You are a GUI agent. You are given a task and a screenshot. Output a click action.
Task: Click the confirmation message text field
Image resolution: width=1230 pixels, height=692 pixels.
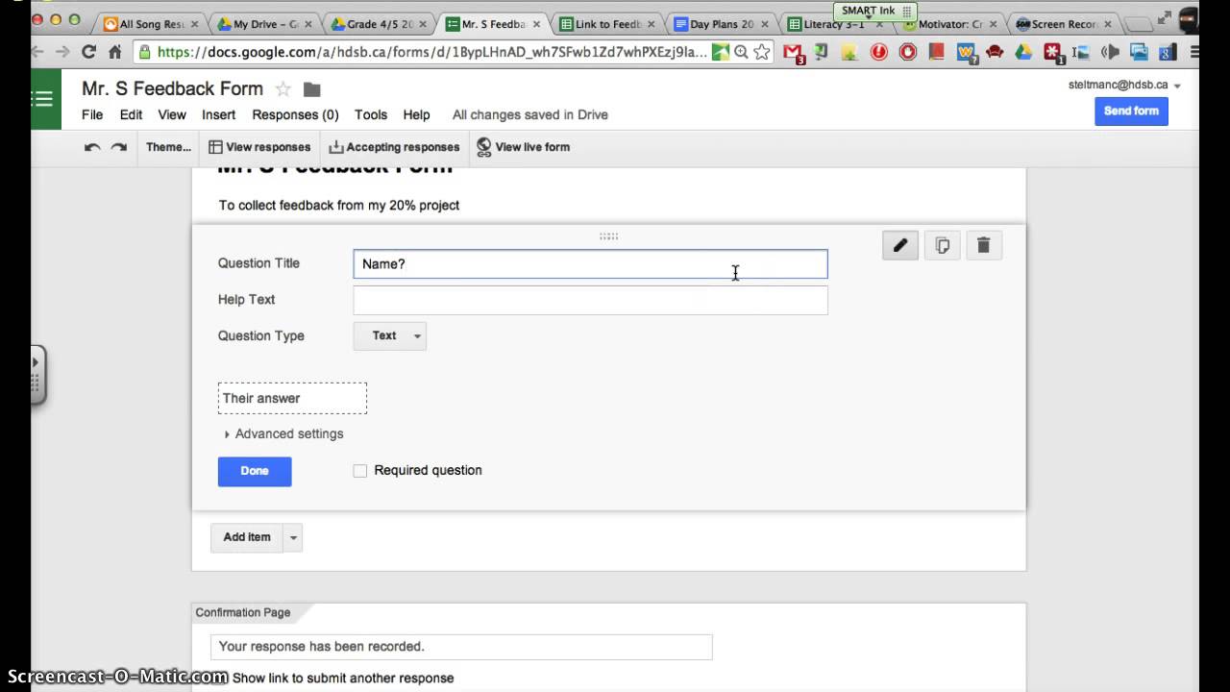[x=461, y=647]
